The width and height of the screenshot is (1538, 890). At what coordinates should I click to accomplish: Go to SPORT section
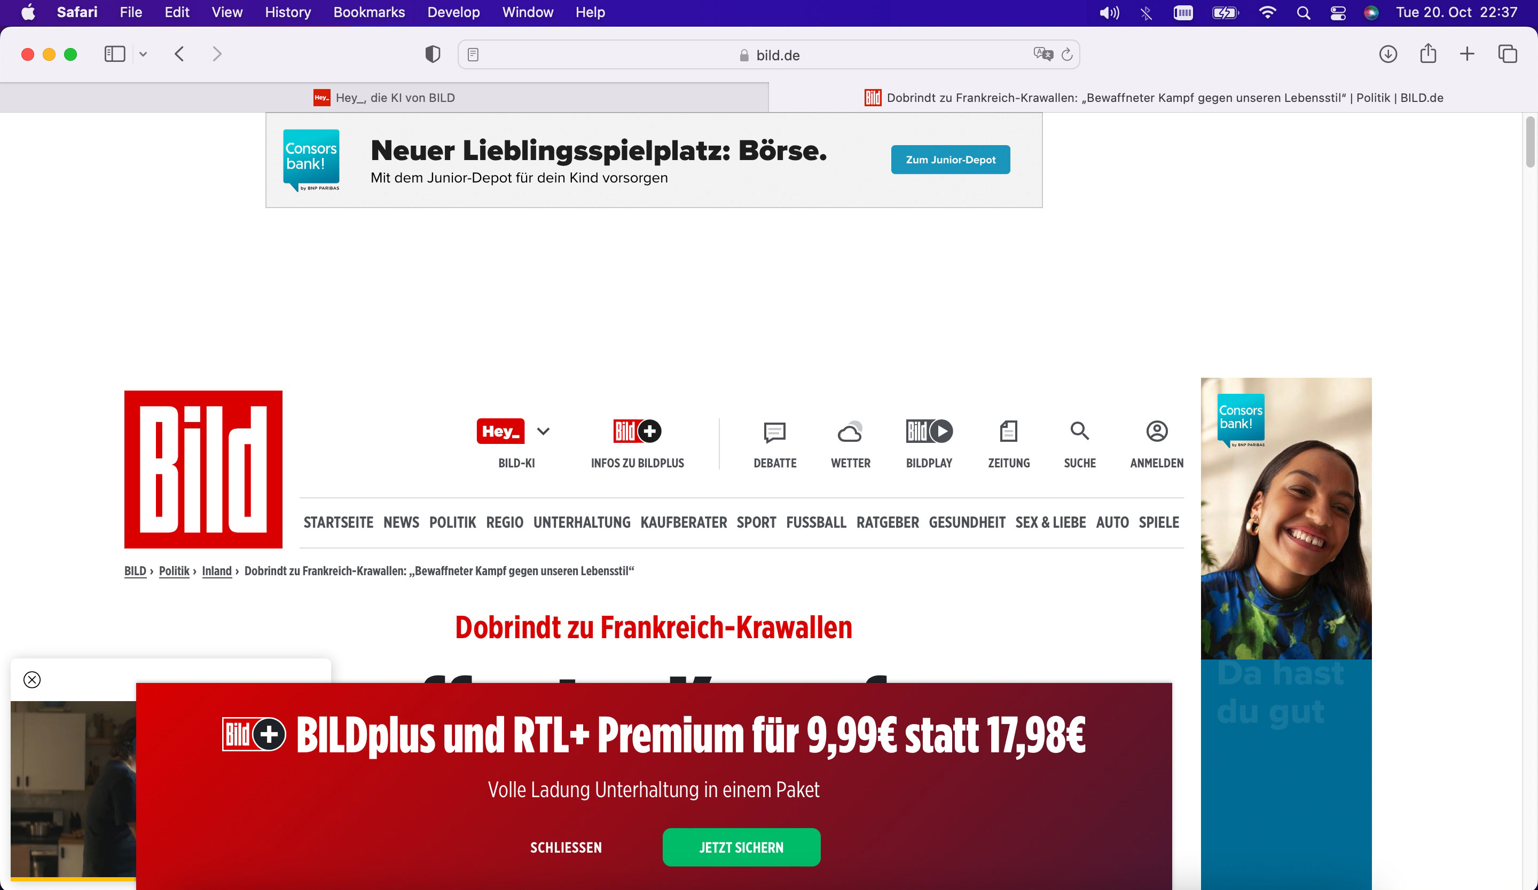(x=756, y=522)
